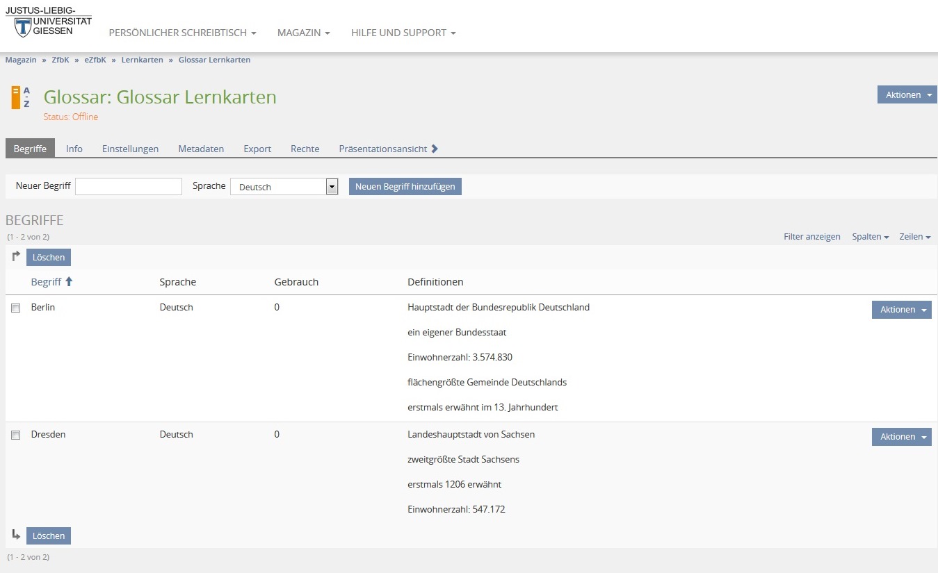938x573 pixels.
Task: Click the chevron next to Präsentationsansicht
Action: tap(435, 149)
